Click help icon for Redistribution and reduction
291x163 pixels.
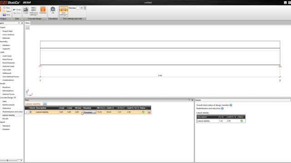click(x=222, y=109)
